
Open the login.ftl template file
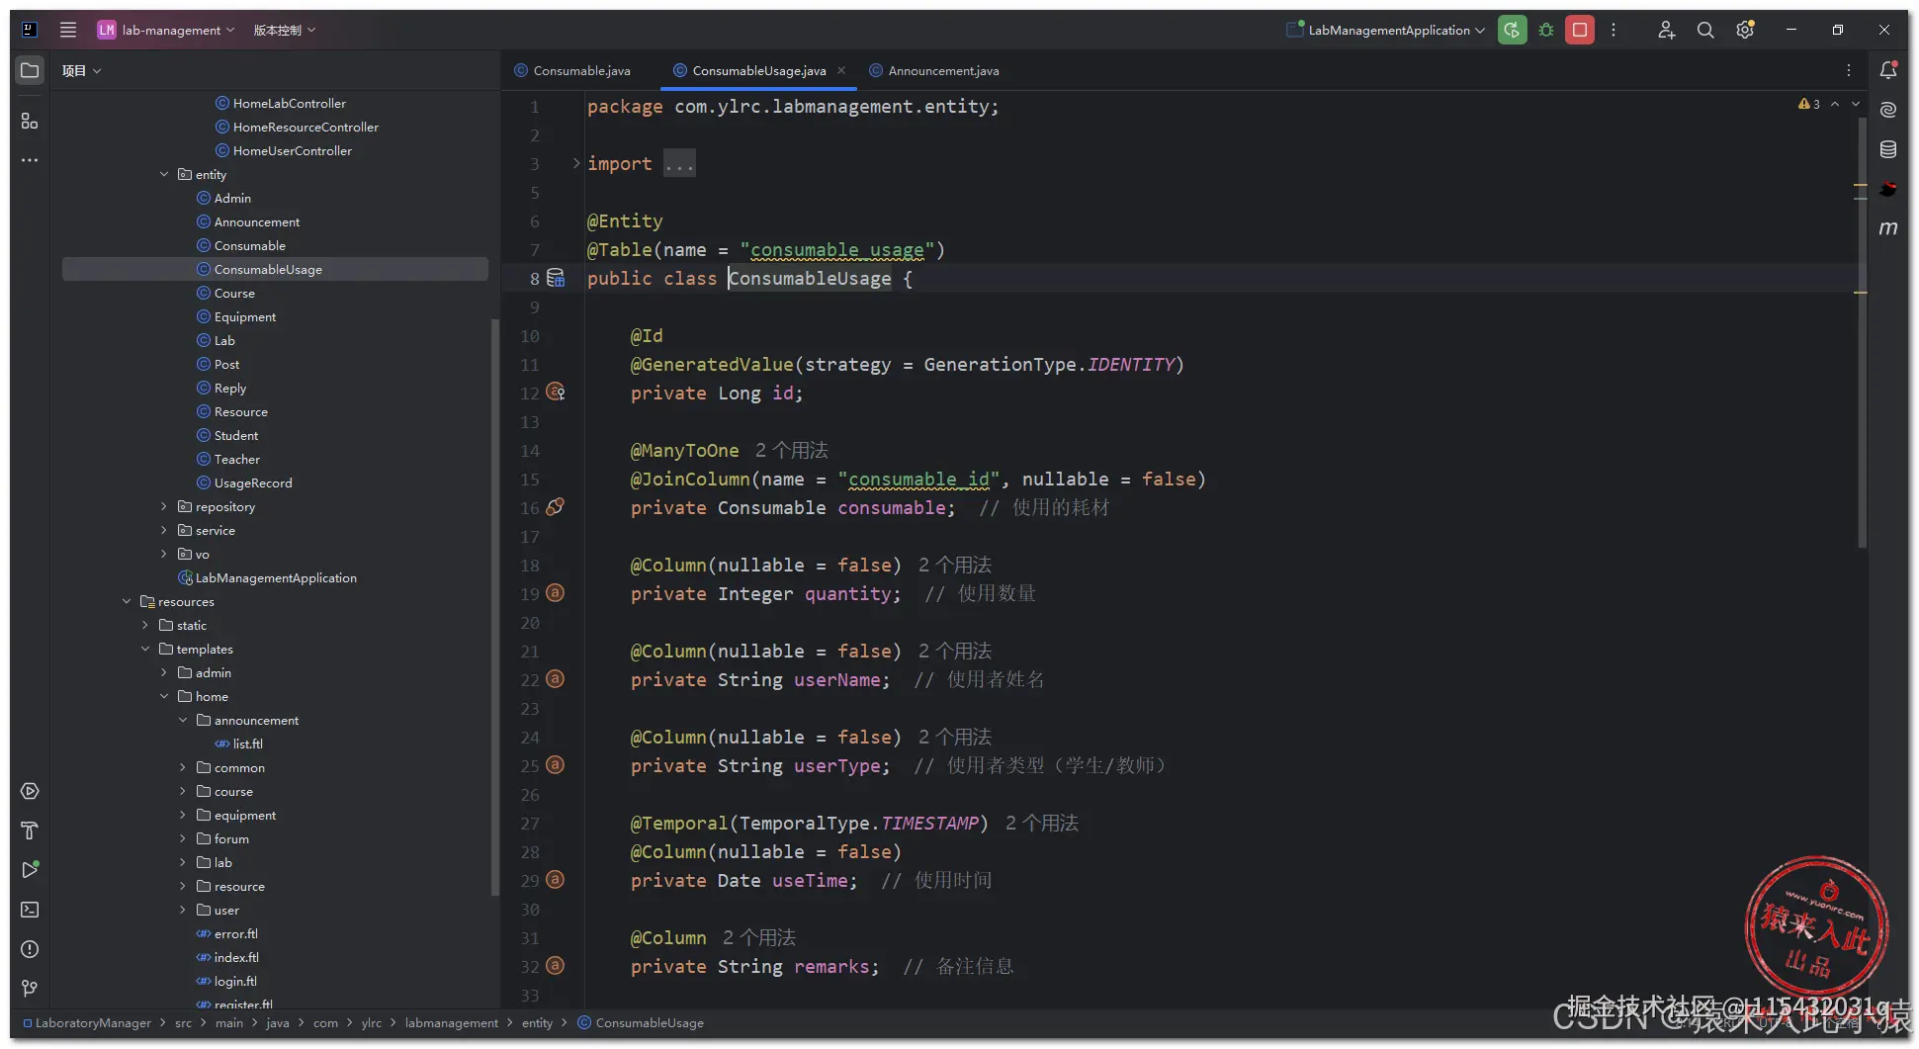234,981
